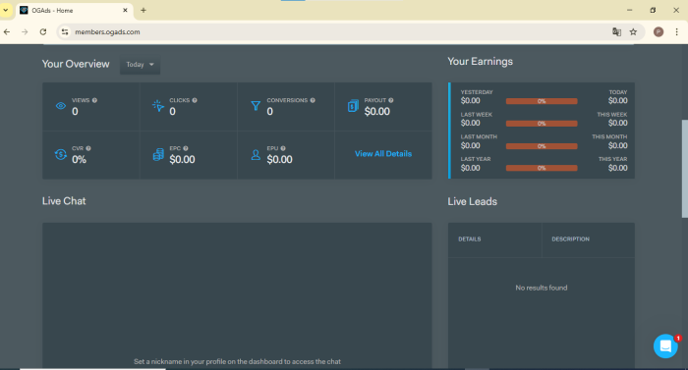The width and height of the screenshot is (688, 370).
Task: Show help tooltip for Clicks
Action: 195,100
